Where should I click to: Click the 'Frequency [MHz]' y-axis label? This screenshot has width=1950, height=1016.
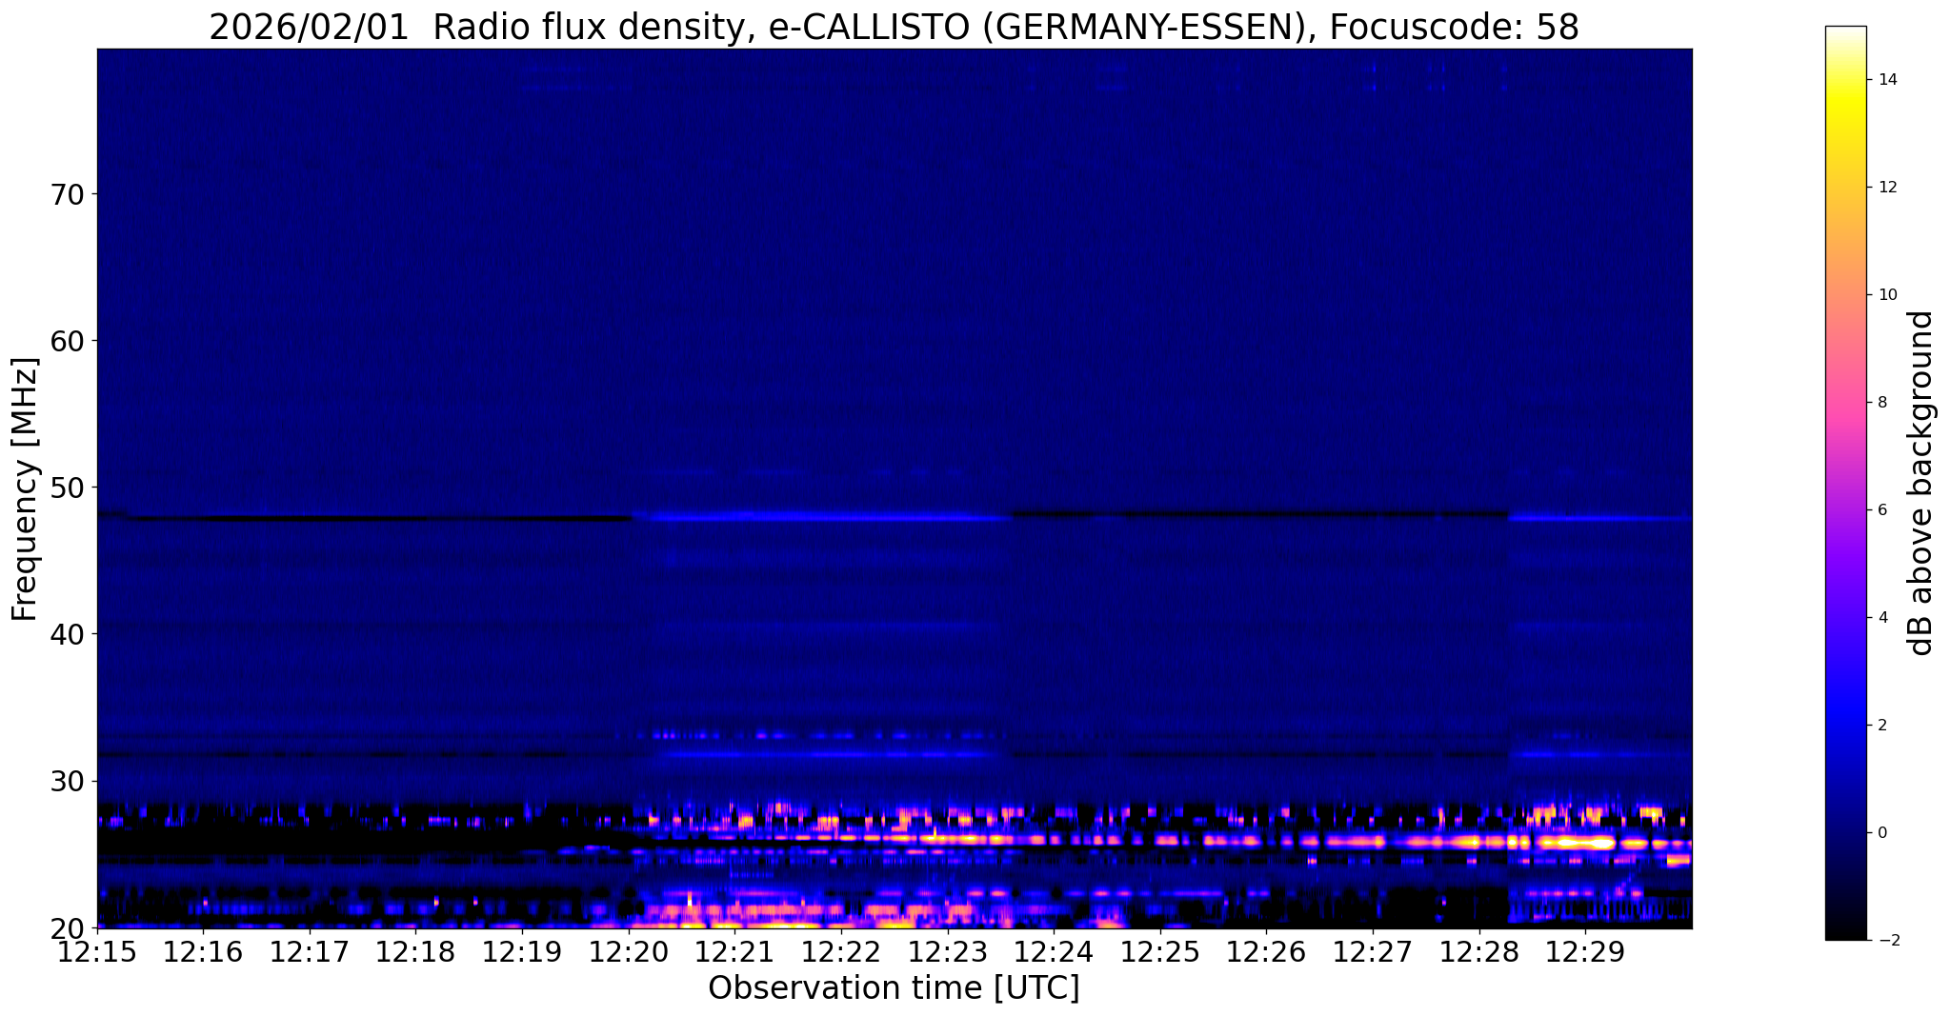(x=25, y=489)
